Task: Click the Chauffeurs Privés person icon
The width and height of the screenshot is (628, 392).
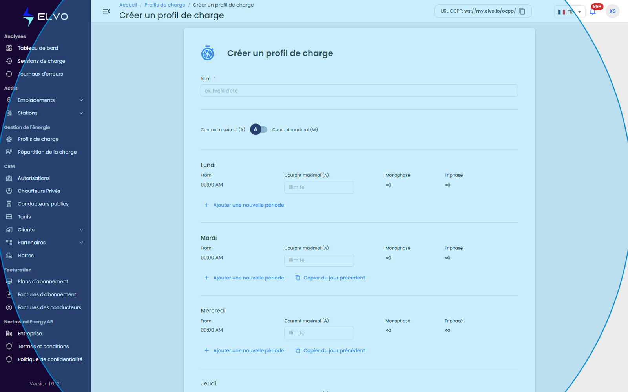Action: 9,191
